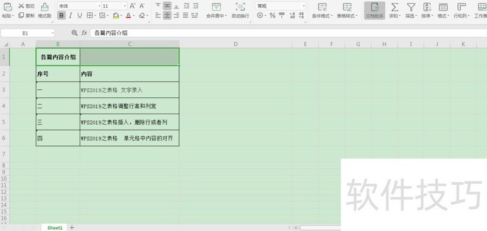Click the red font color A swatch
Viewport: 487px width, 231px height.
(x=128, y=16)
